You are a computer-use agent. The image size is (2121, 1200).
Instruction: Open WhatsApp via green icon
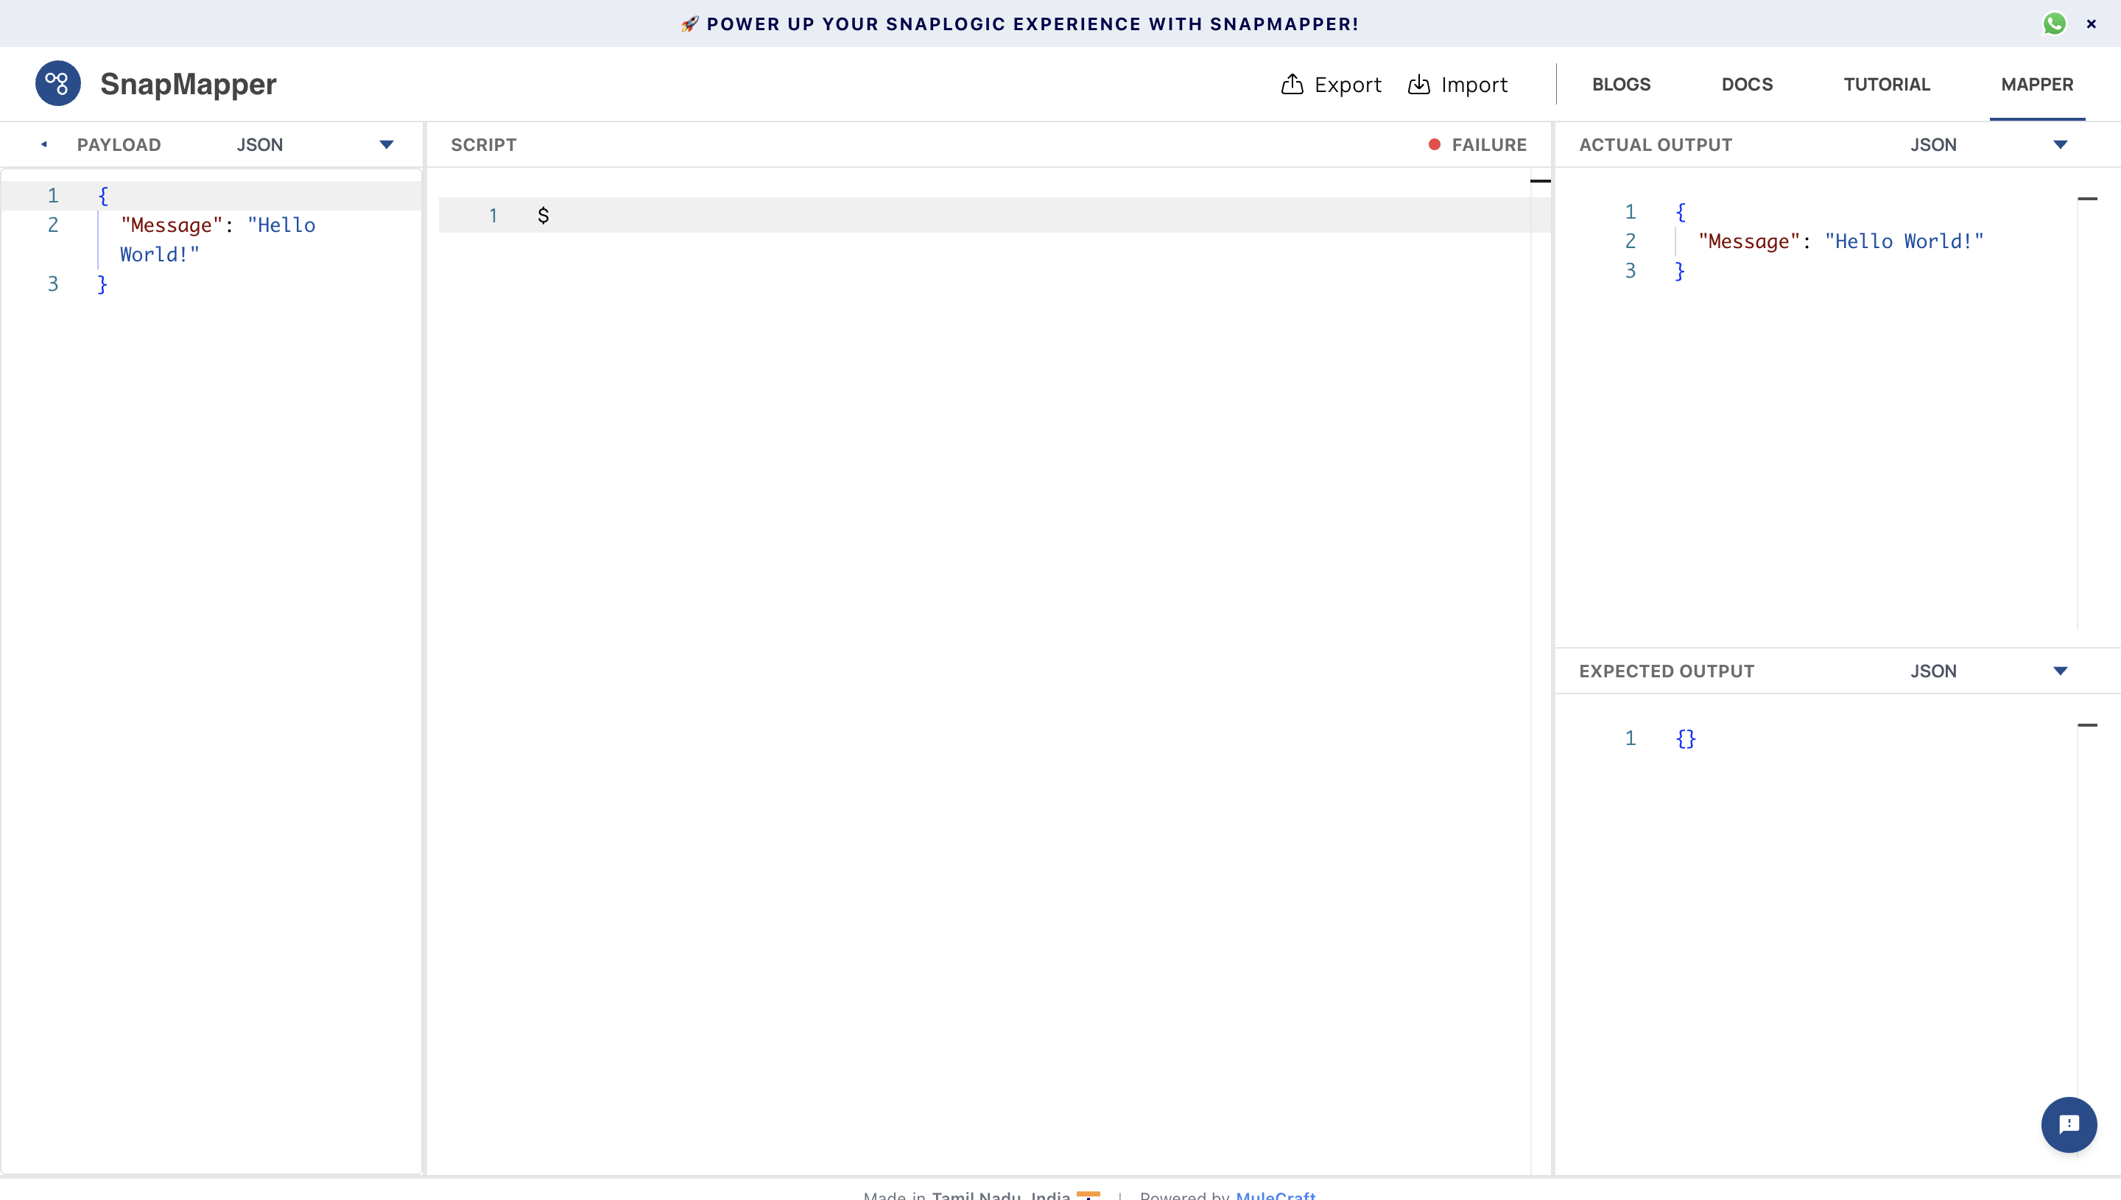pos(2053,23)
